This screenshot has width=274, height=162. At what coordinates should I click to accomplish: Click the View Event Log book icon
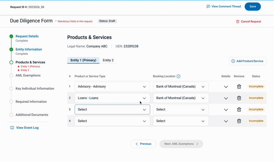click(x=12, y=128)
